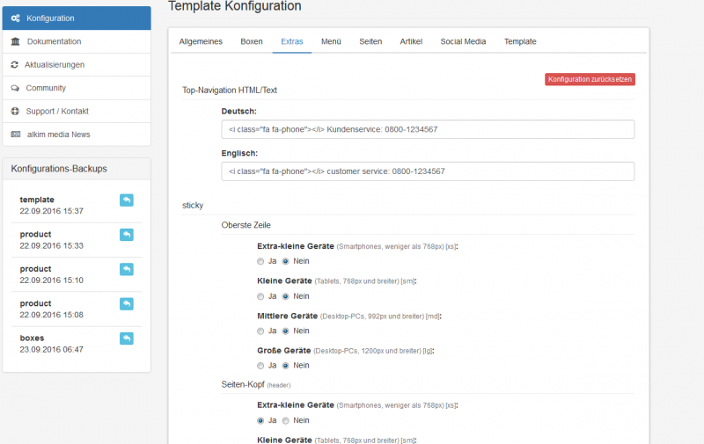Select Nein for Oberste Zeile Extra-kleine Geräte
Image resolution: width=704 pixels, height=444 pixels.
(285, 261)
